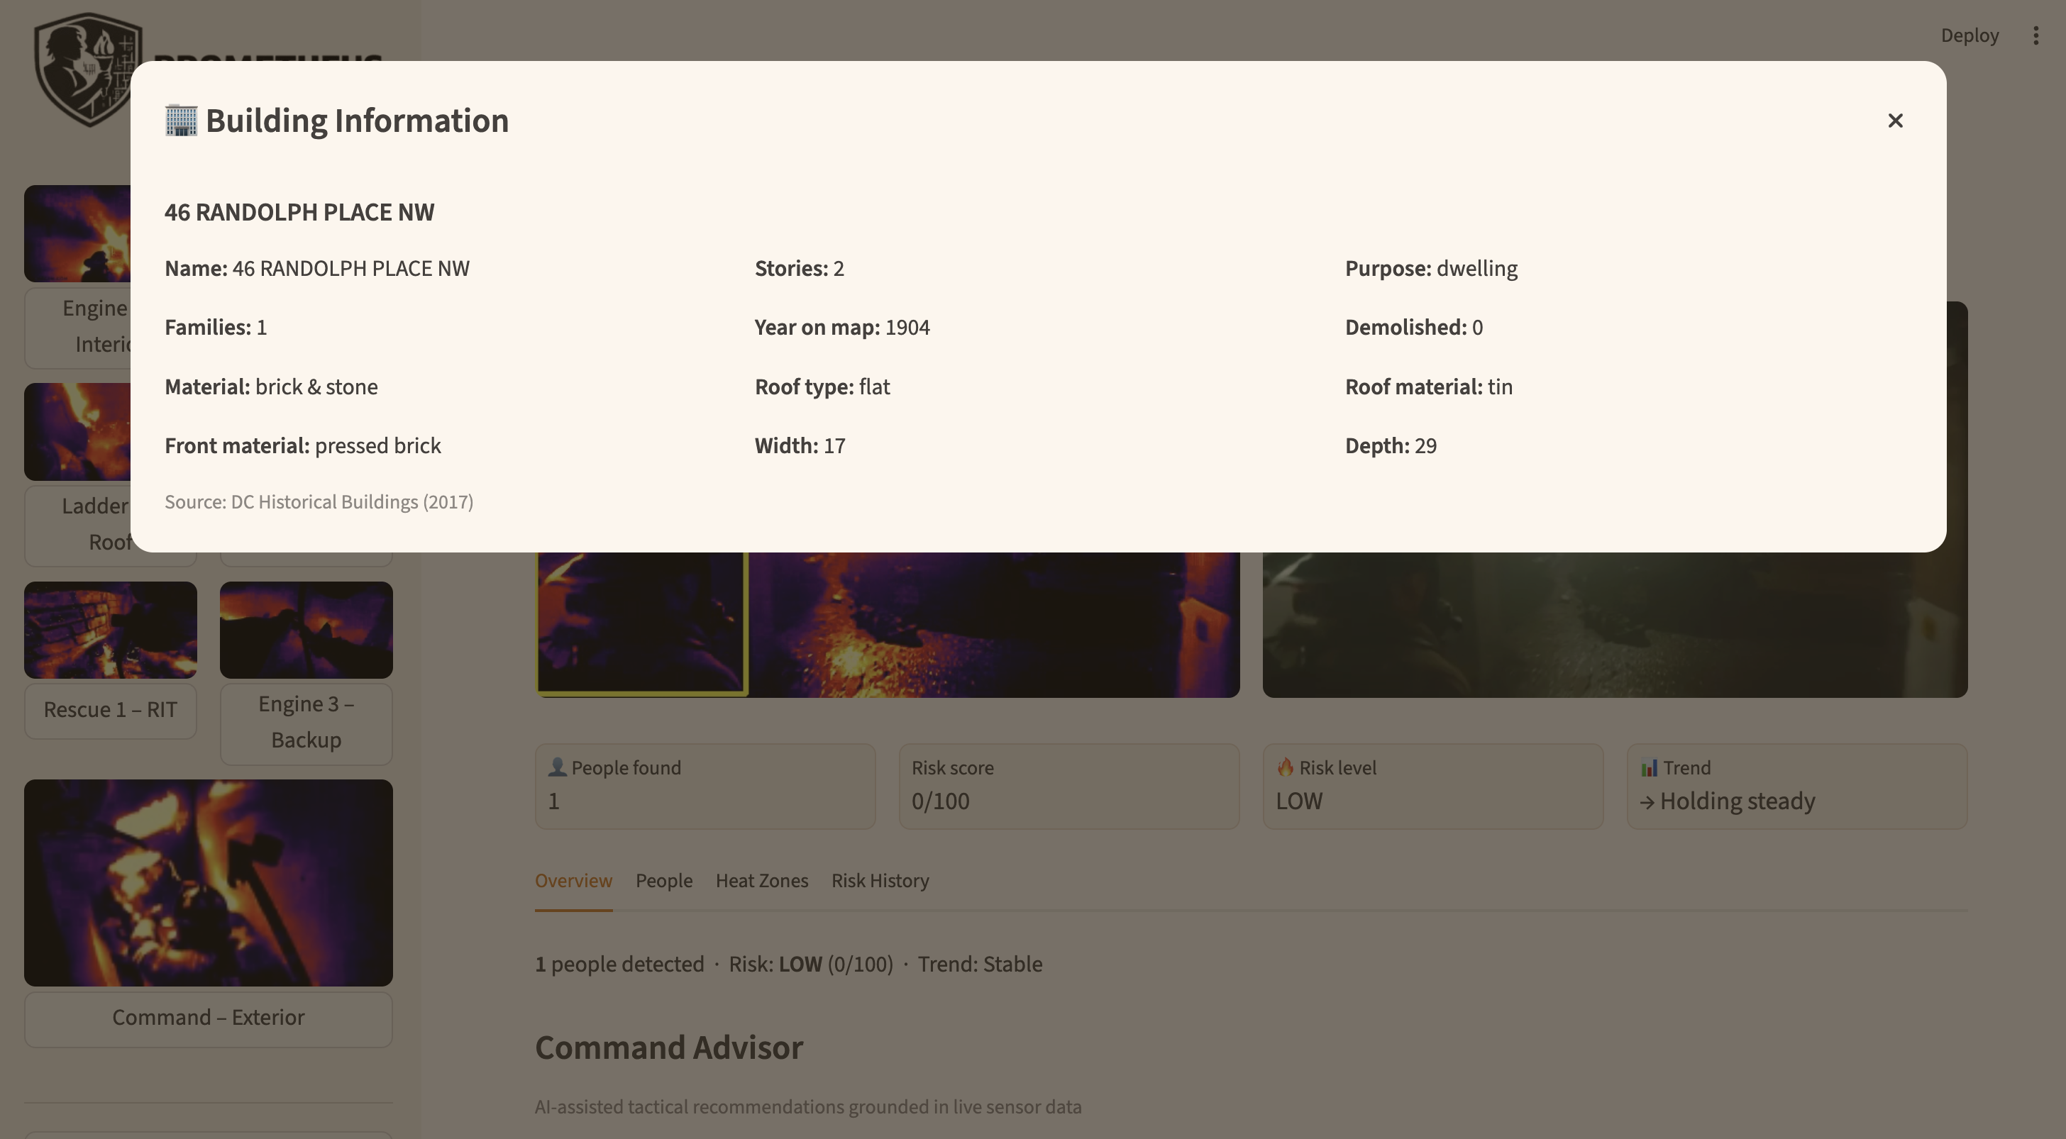The height and width of the screenshot is (1139, 2066).
Task: Click the DC Historical Buildings source text
Action: point(319,503)
